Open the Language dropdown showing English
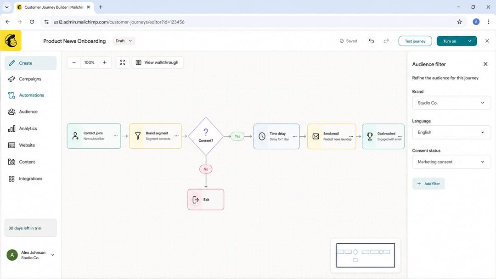Image resolution: width=496 pixels, height=279 pixels. pos(451,133)
